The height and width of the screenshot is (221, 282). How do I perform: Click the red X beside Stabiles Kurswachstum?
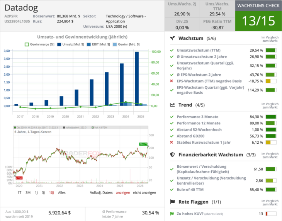(172, 143)
